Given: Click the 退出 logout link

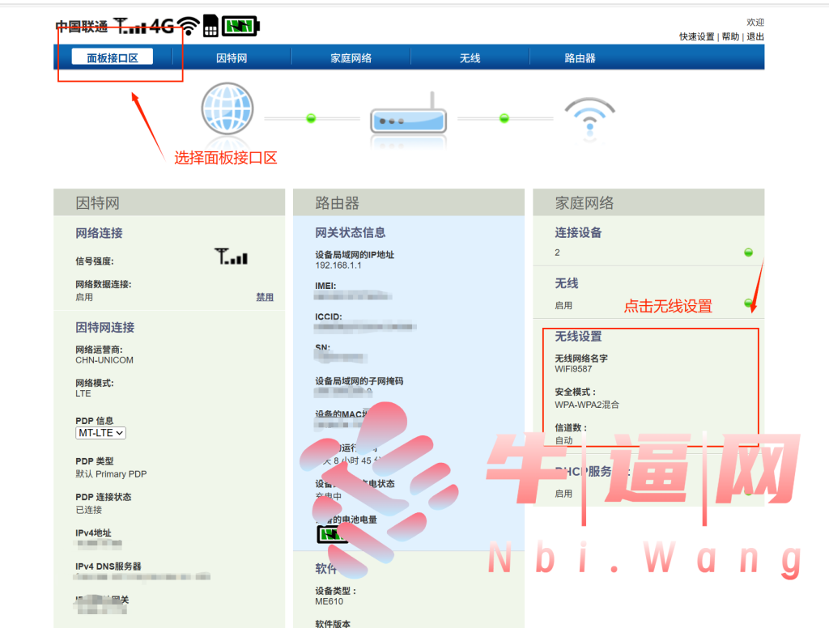Looking at the screenshot, I should (755, 37).
